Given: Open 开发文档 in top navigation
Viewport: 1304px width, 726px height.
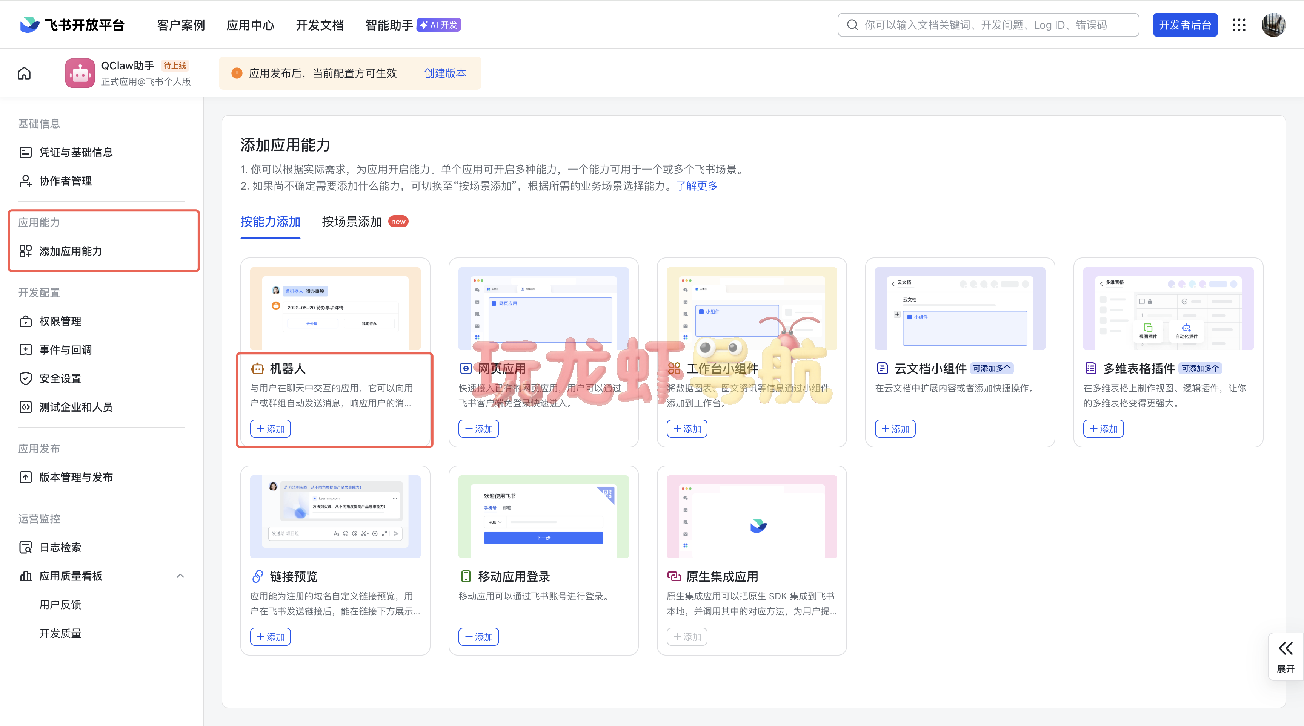Looking at the screenshot, I should click(320, 25).
